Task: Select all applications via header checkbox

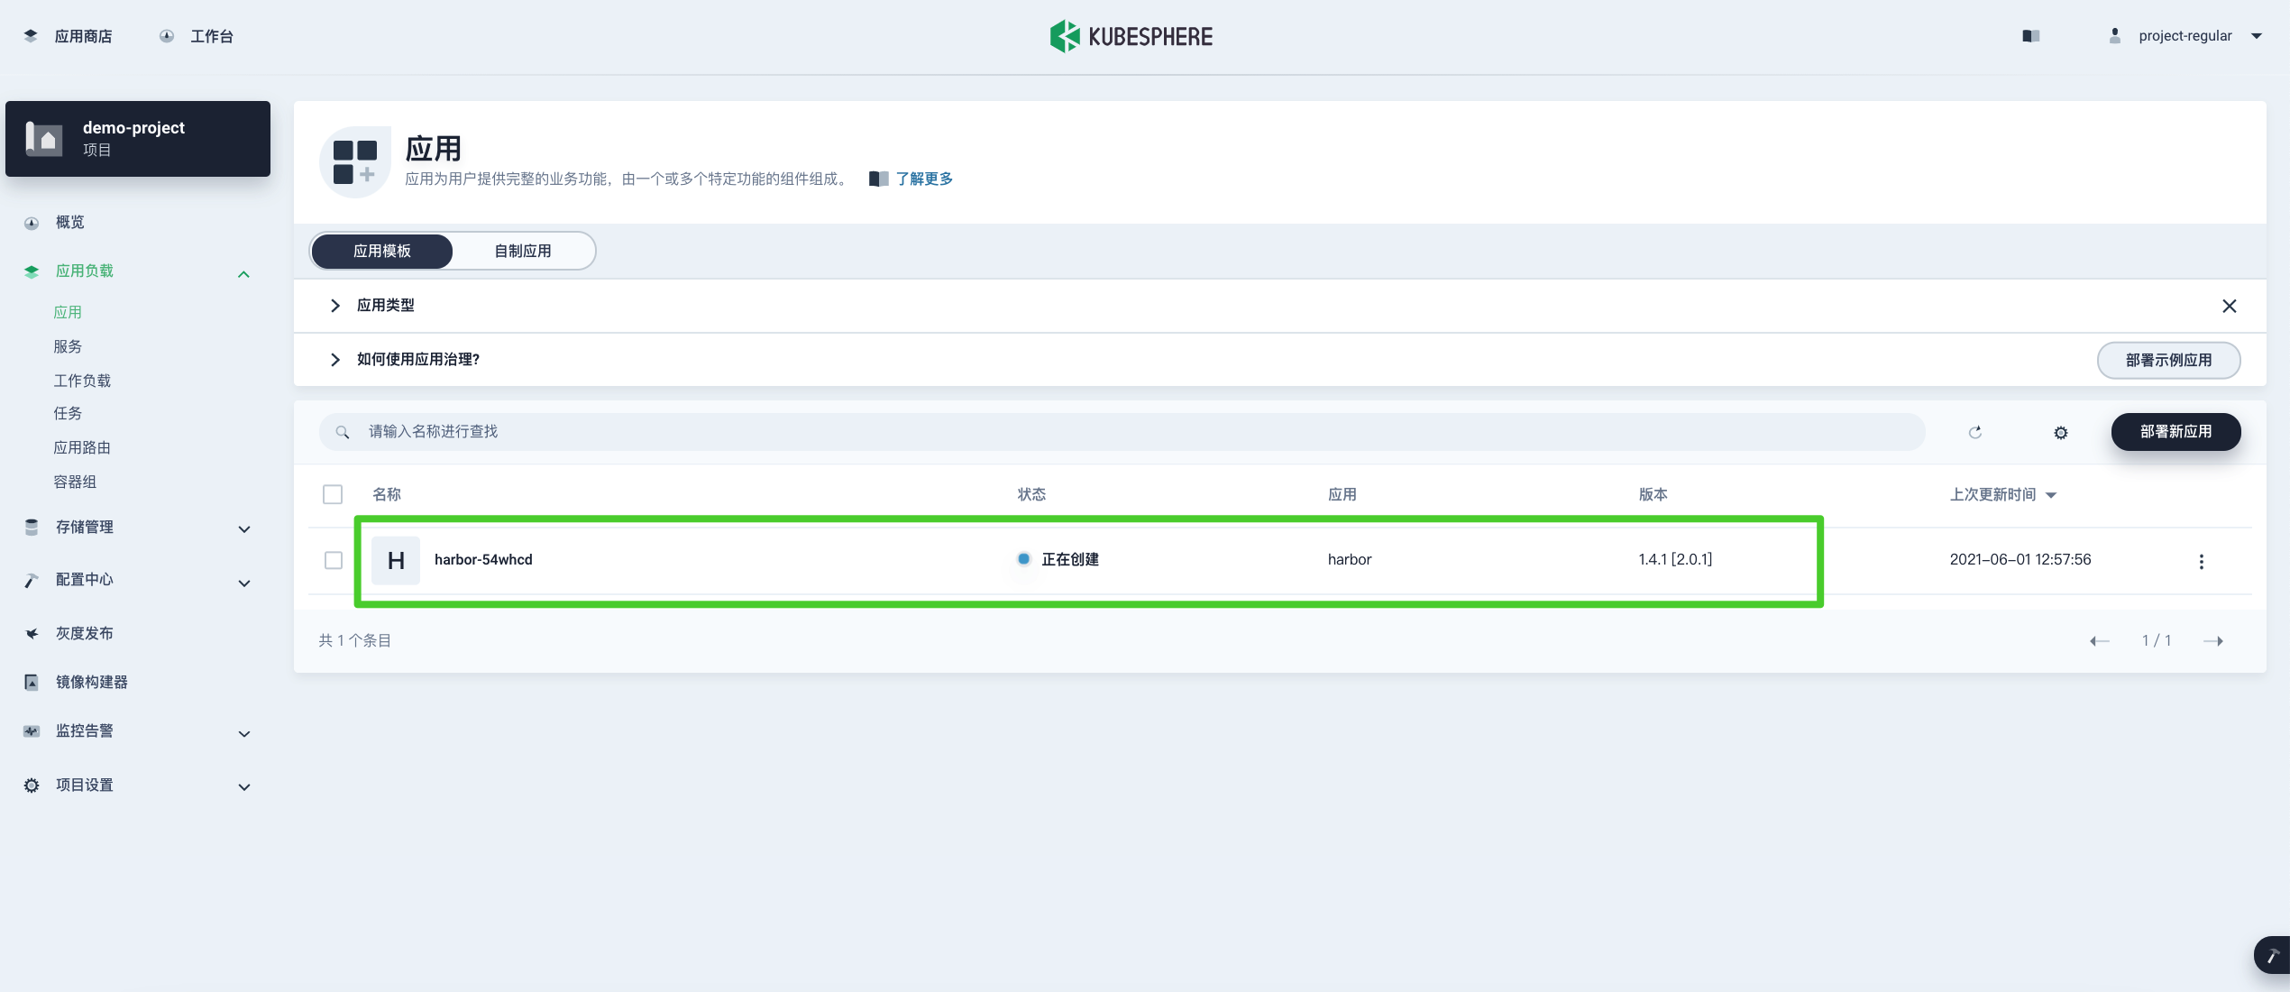Action: (x=333, y=494)
